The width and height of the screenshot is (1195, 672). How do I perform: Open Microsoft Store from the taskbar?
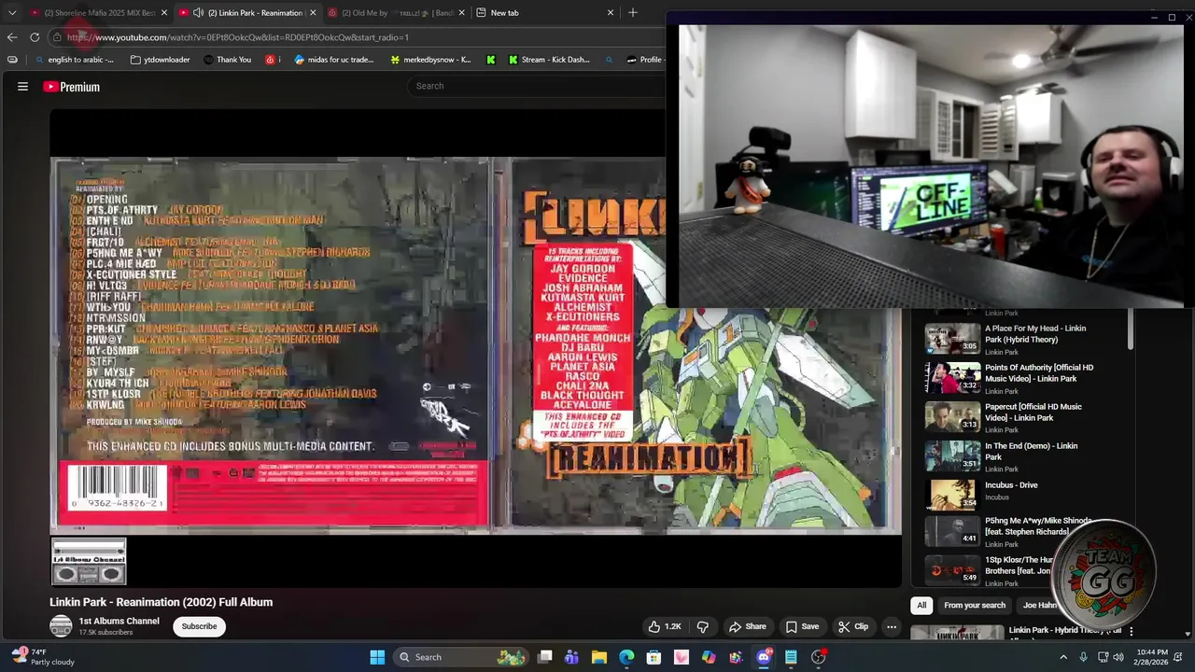(x=654, y=657)
